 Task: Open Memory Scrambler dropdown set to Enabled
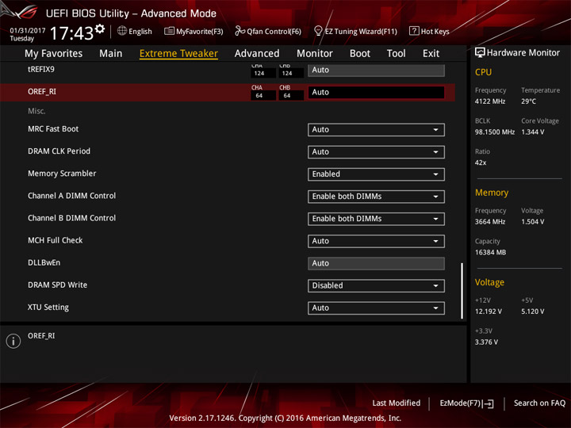376,174
